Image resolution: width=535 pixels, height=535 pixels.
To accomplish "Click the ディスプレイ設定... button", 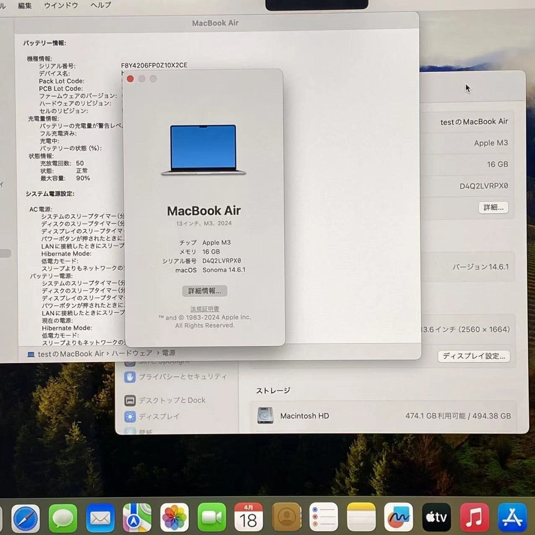I will (x=474, y=356).
